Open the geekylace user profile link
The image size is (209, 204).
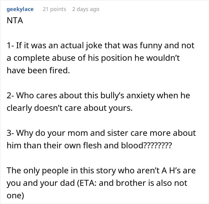(20, 9)
